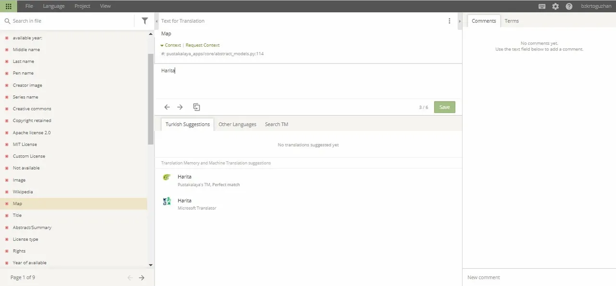Click the Save button

point(445,107)
